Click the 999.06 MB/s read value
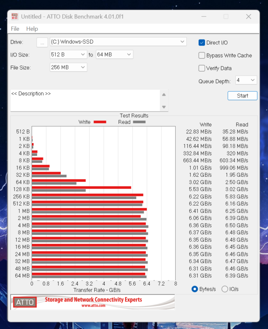 (234, 168)
